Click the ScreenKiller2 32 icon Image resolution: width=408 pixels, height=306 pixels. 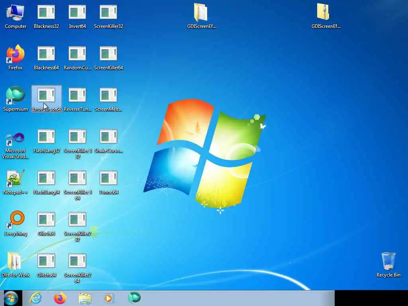77,226
